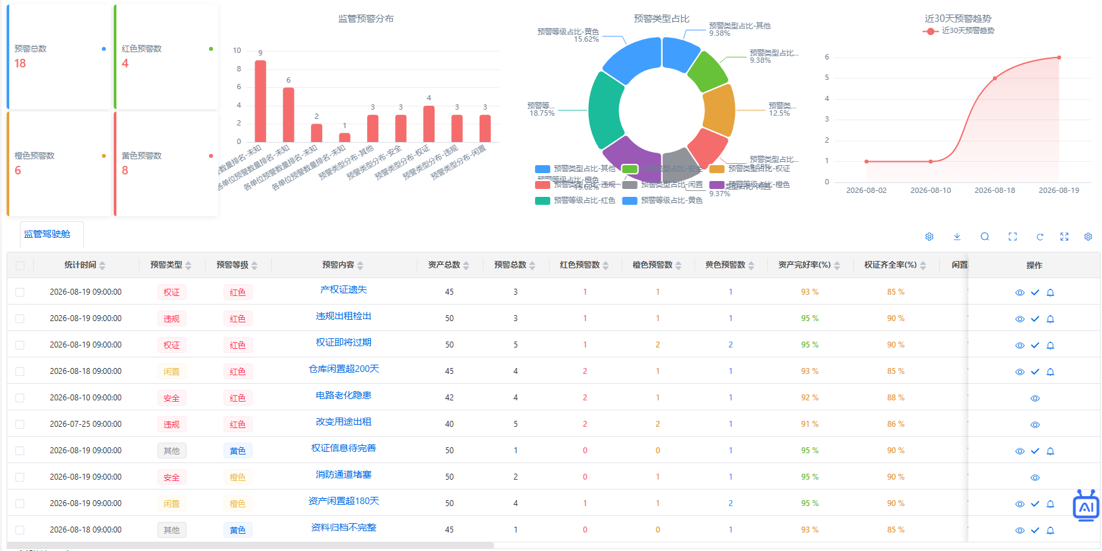This screenshot has height=551, width=1102.
Task: Open the 产权证遗失 link
Action: click(x=343, y=290)
